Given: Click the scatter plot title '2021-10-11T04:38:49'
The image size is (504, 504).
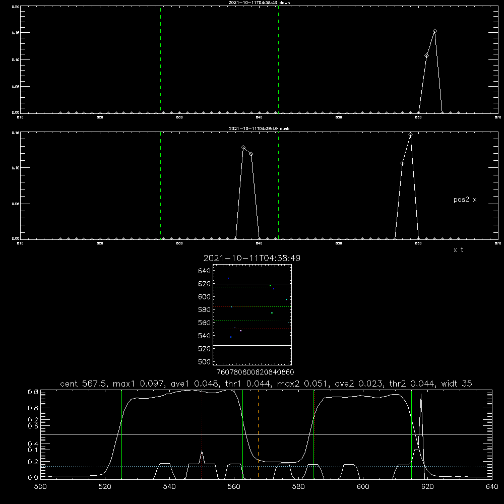Looking at the screenshot, I should pos(251,258).
